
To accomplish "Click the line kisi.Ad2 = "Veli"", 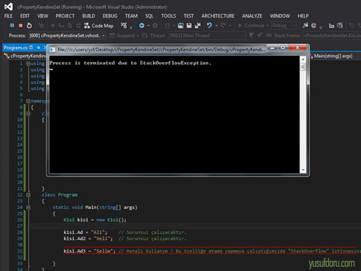I will click(x=88, y=238).
